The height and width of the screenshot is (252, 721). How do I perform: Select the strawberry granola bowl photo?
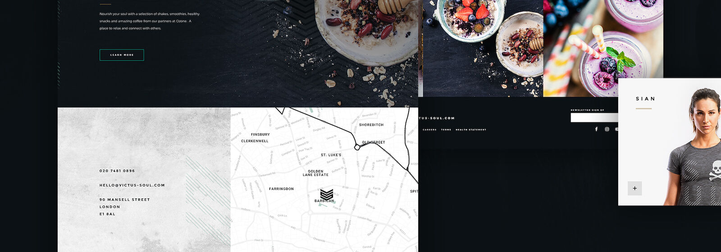pyautogui.click(x=481, y=48)
